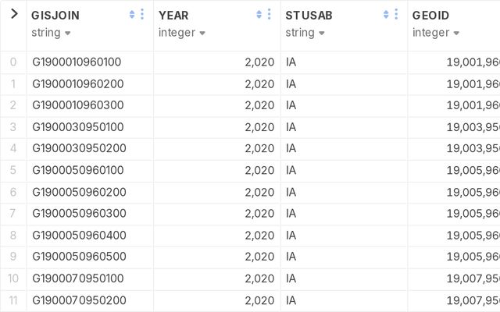This screenshot has width=500, height=312.
Task: Sort the YEAR column
Action: [x=259, y=15]
